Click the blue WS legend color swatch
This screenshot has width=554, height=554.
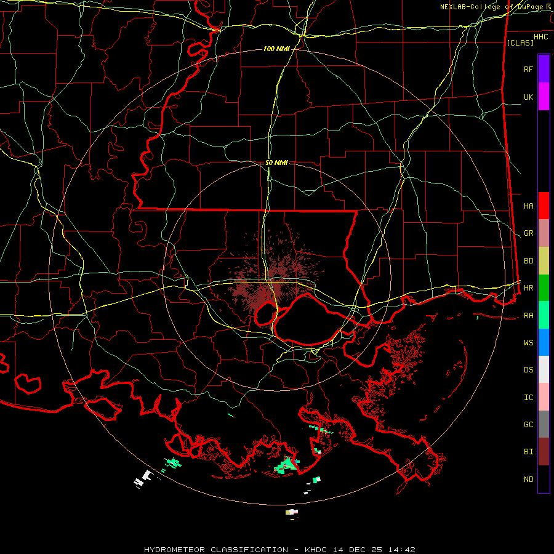[544, 342]
